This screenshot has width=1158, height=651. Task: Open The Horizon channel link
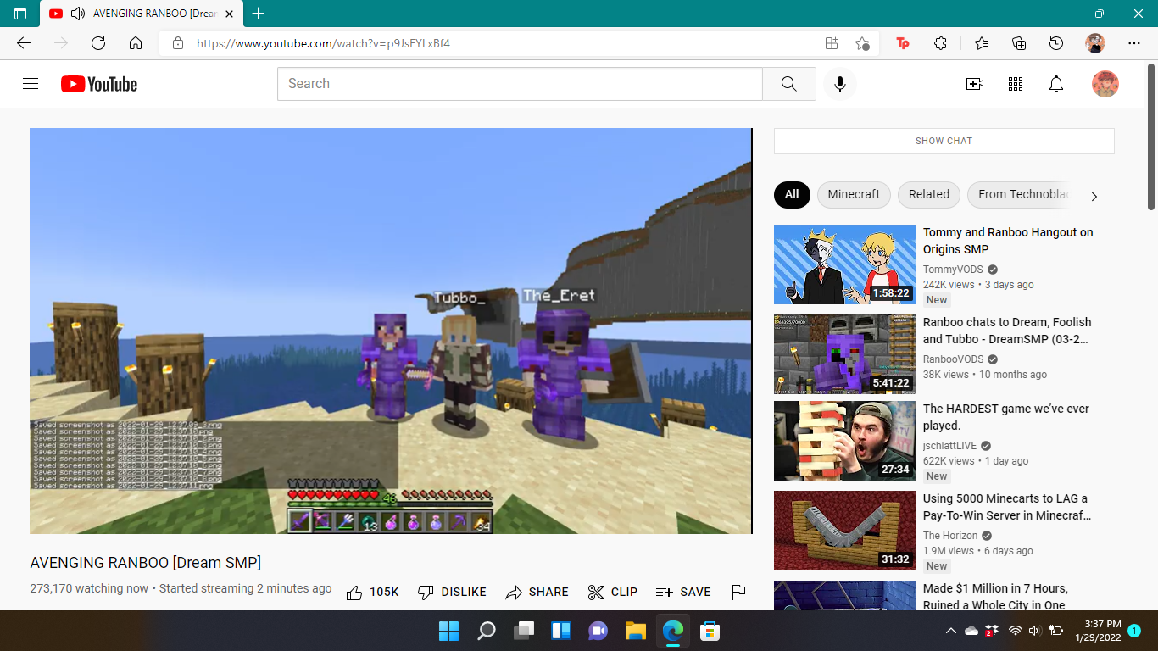point(950,536)
